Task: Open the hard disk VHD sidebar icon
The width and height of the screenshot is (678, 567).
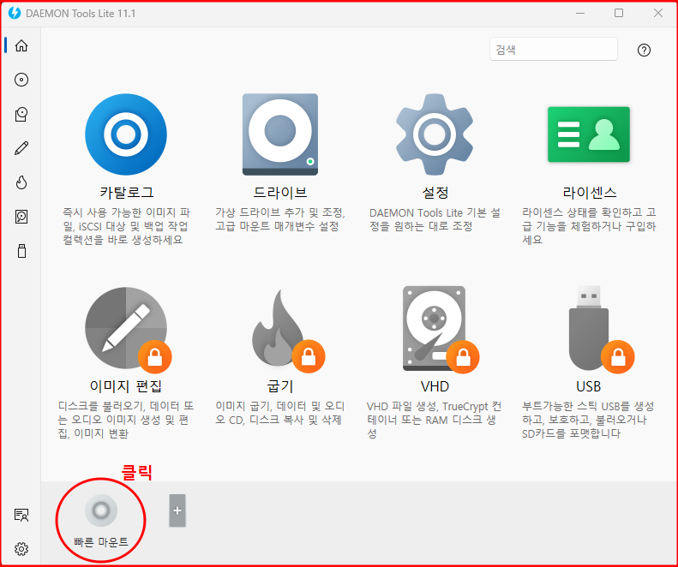Action: coord(21,217)
